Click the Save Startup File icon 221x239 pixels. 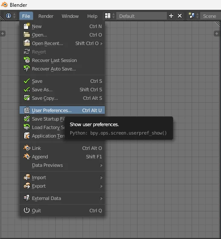tap(27, 118)
